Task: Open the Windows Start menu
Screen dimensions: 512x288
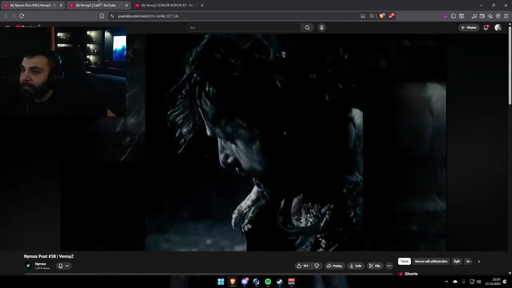Action: (x=221, y=282)
